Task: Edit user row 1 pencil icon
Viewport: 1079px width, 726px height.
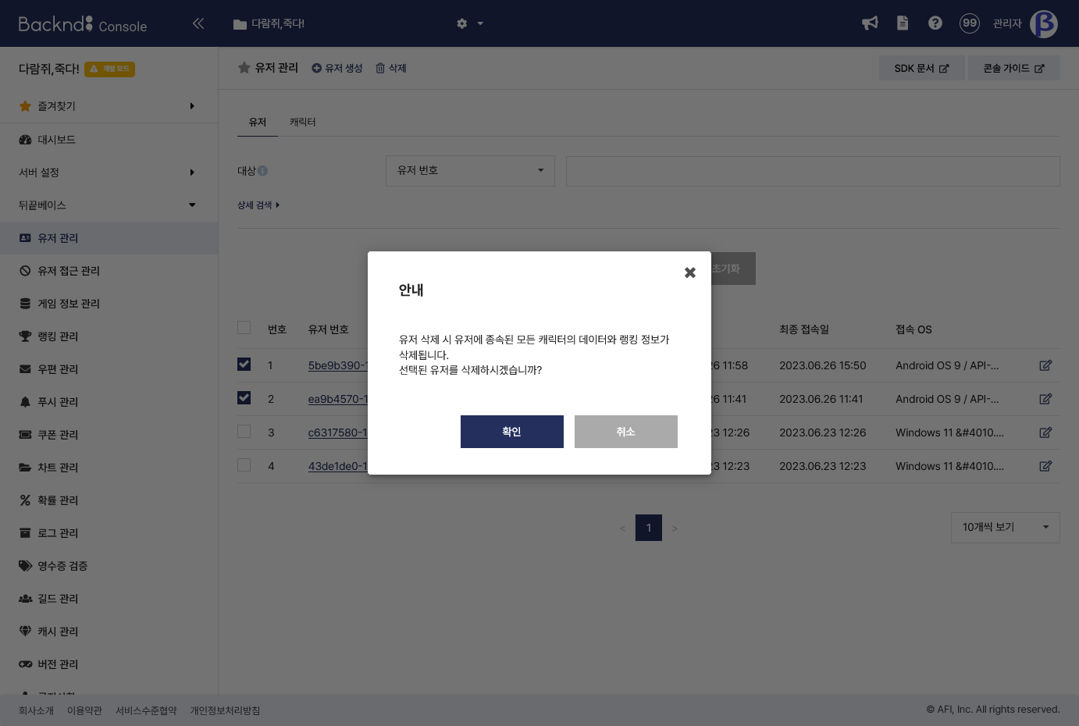Action: [1045, 365]
